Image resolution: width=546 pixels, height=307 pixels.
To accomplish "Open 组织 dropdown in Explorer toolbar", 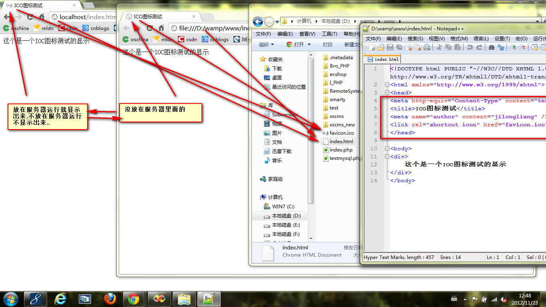I will click(267, 44).
